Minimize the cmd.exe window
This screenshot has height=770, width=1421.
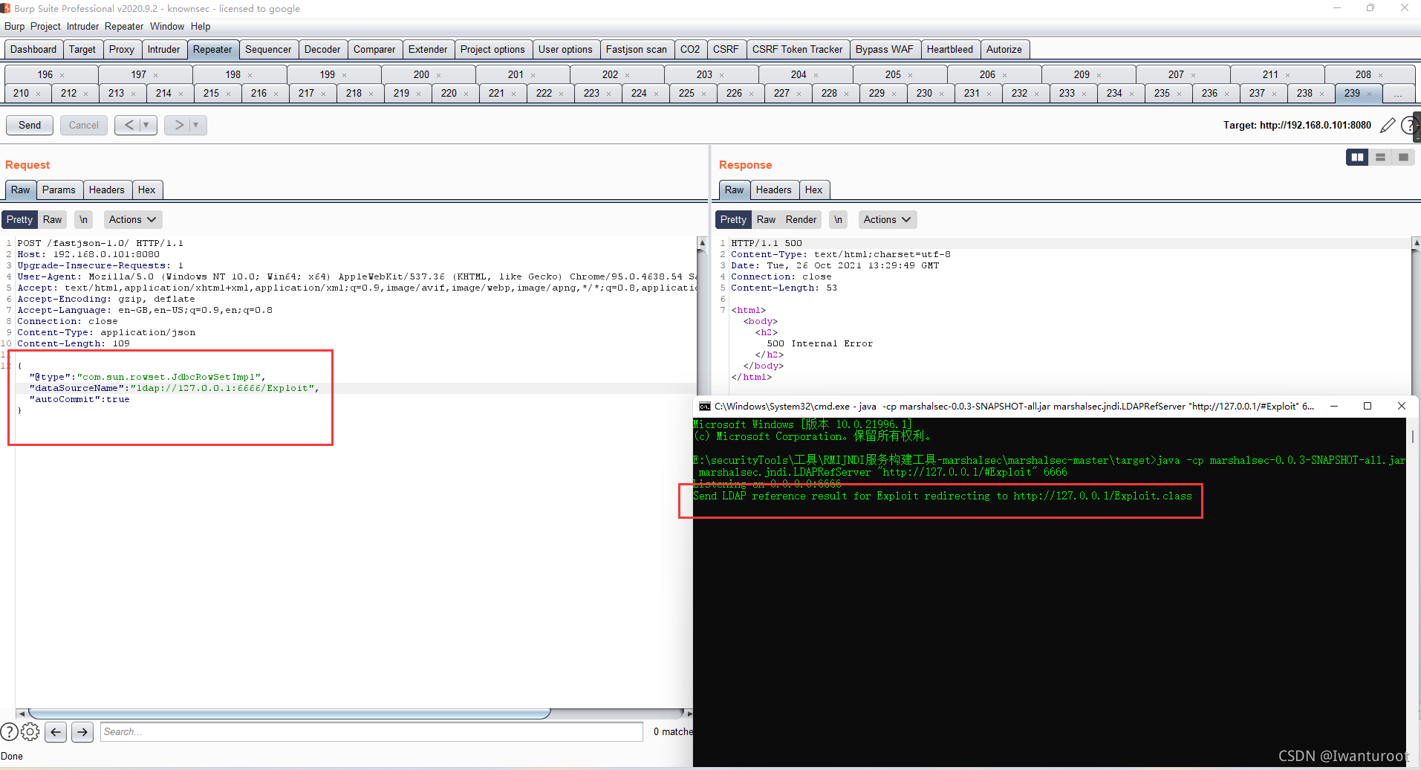(1334, 407)
